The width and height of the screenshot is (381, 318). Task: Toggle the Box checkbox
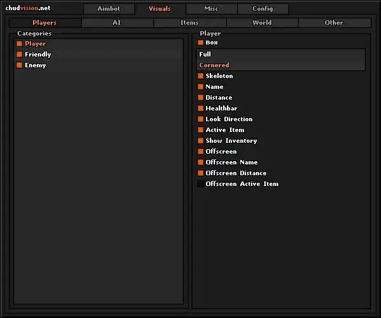[201, 43]
